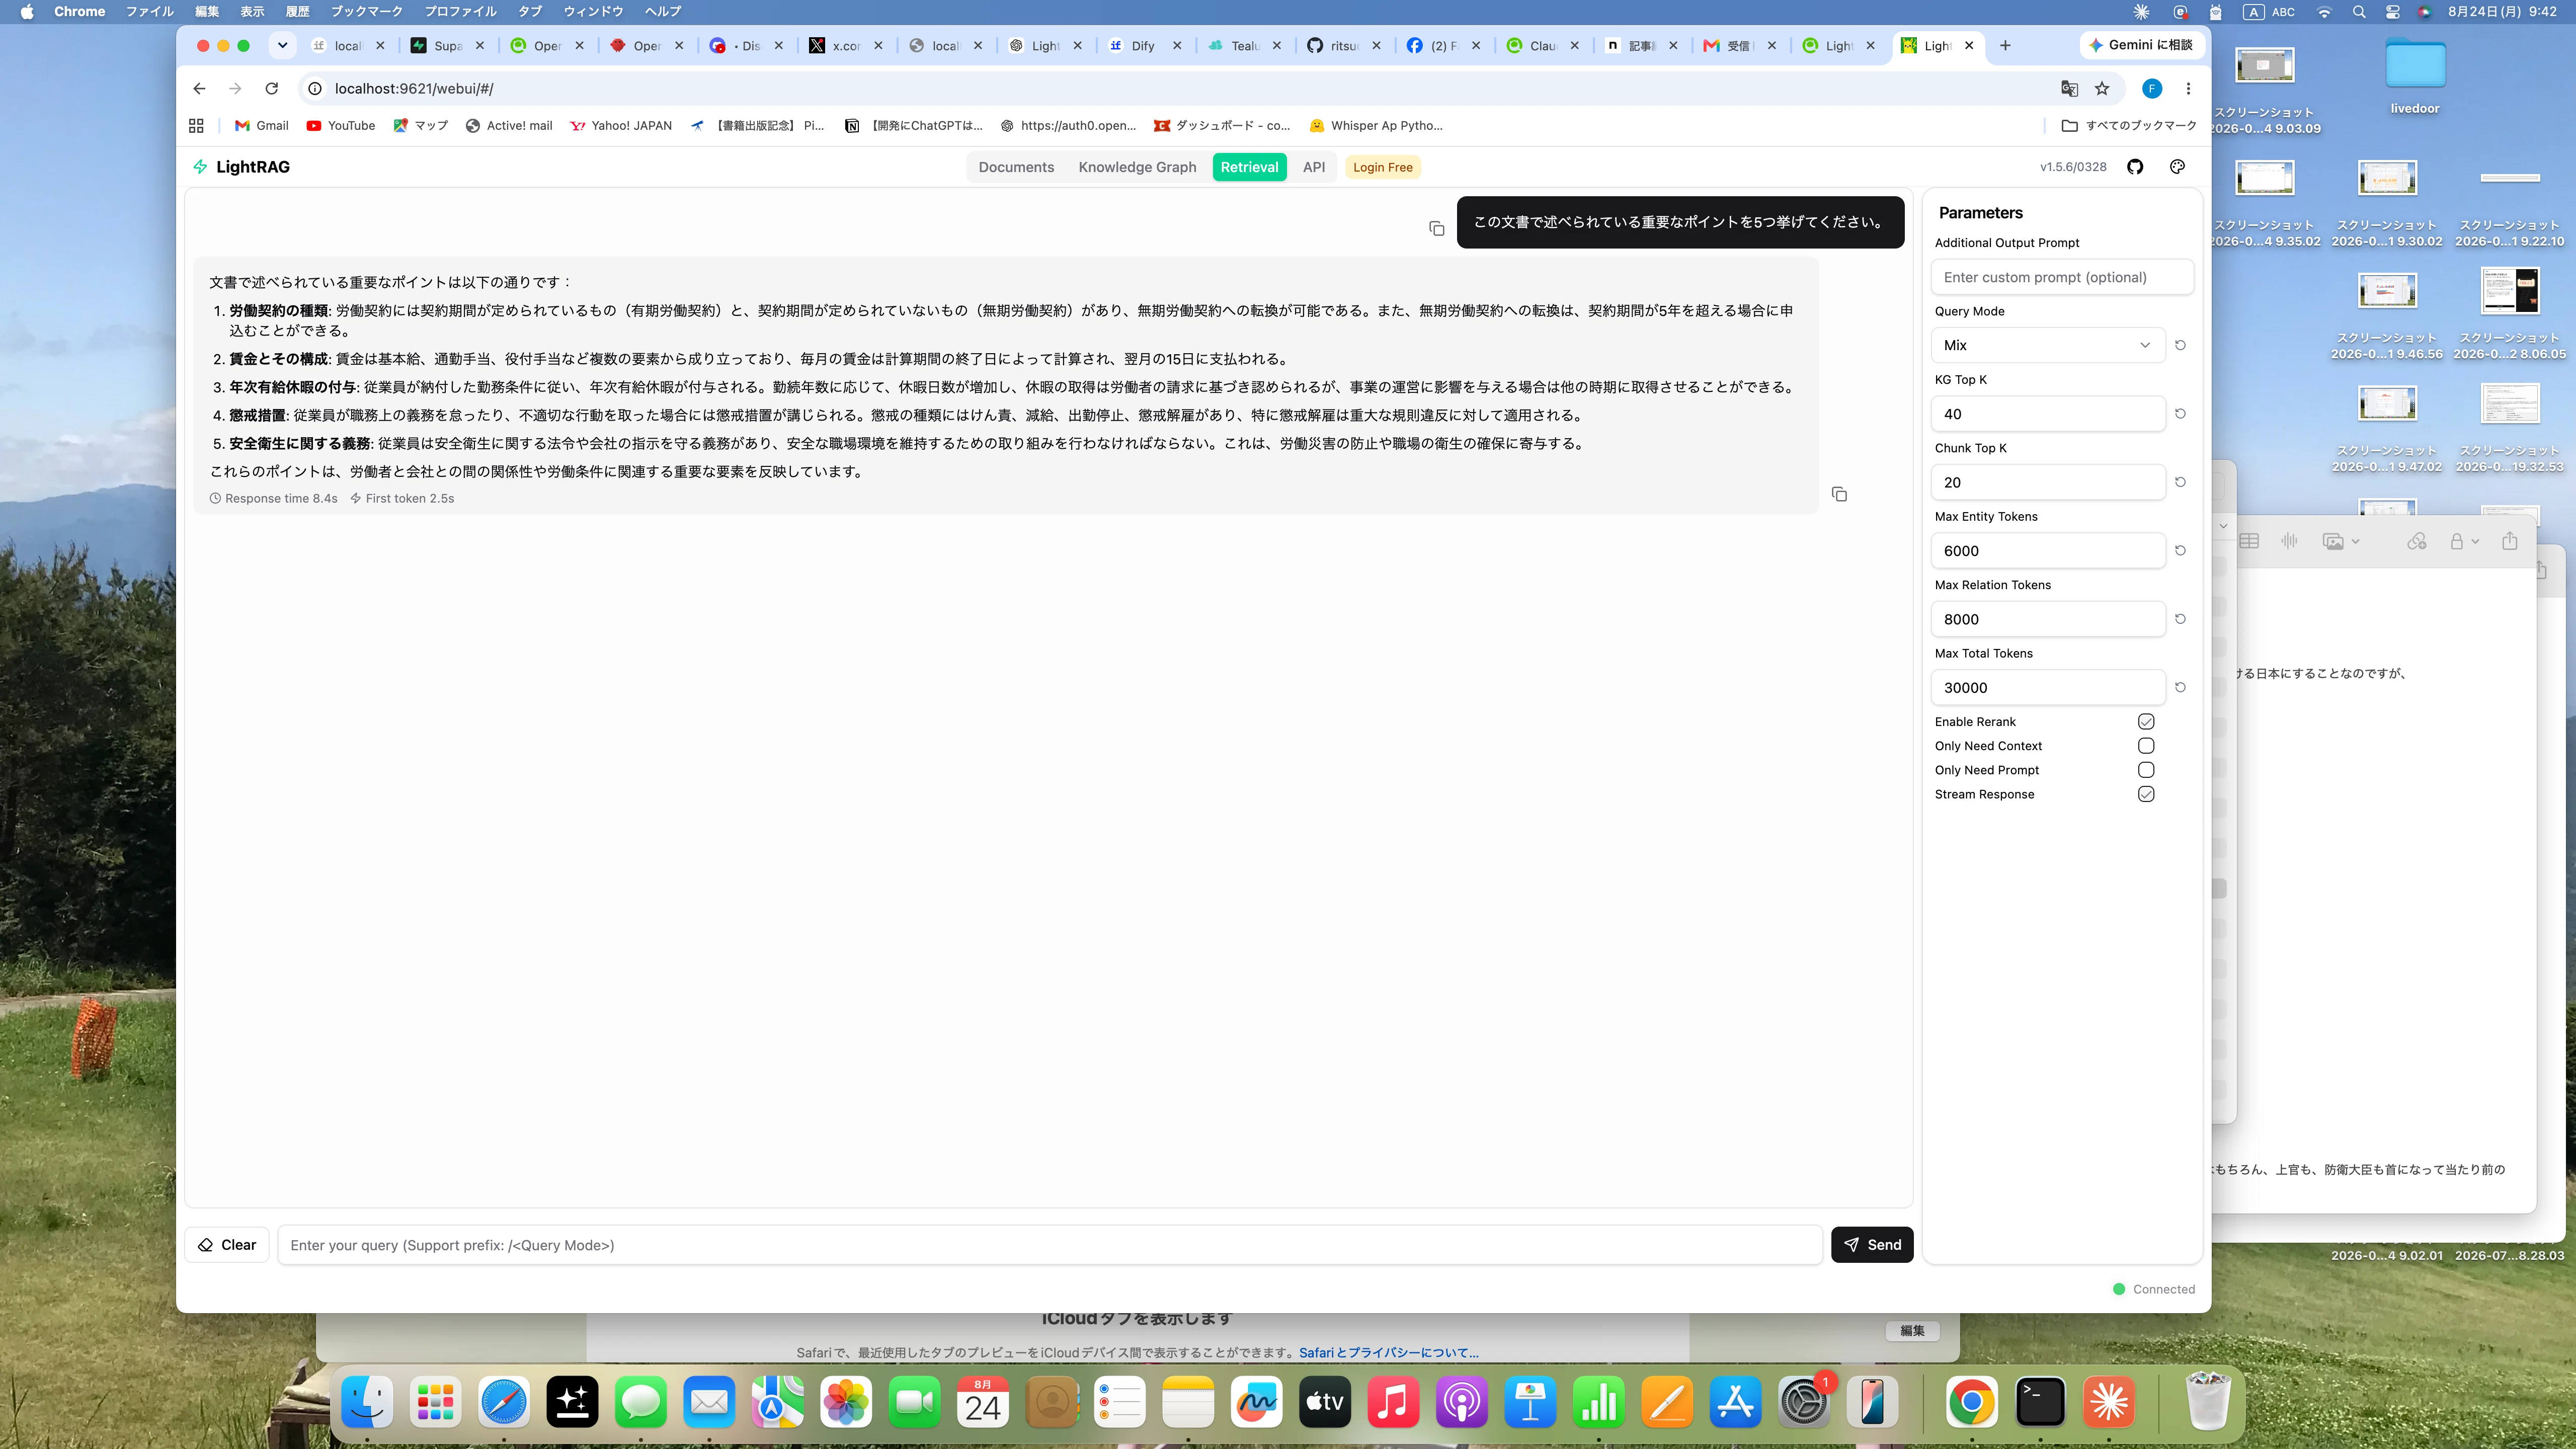The width and height of the screenshot is (2576, 1449).
Task: Switch to the Knowledge Graph tab
Action: point(1137,167)
